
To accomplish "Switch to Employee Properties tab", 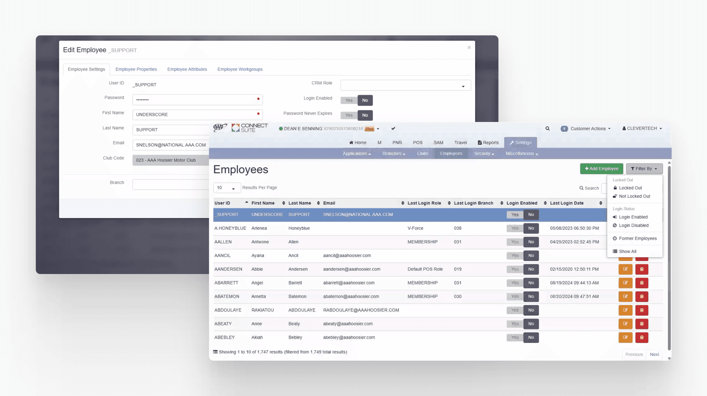I will pos(136,69).
